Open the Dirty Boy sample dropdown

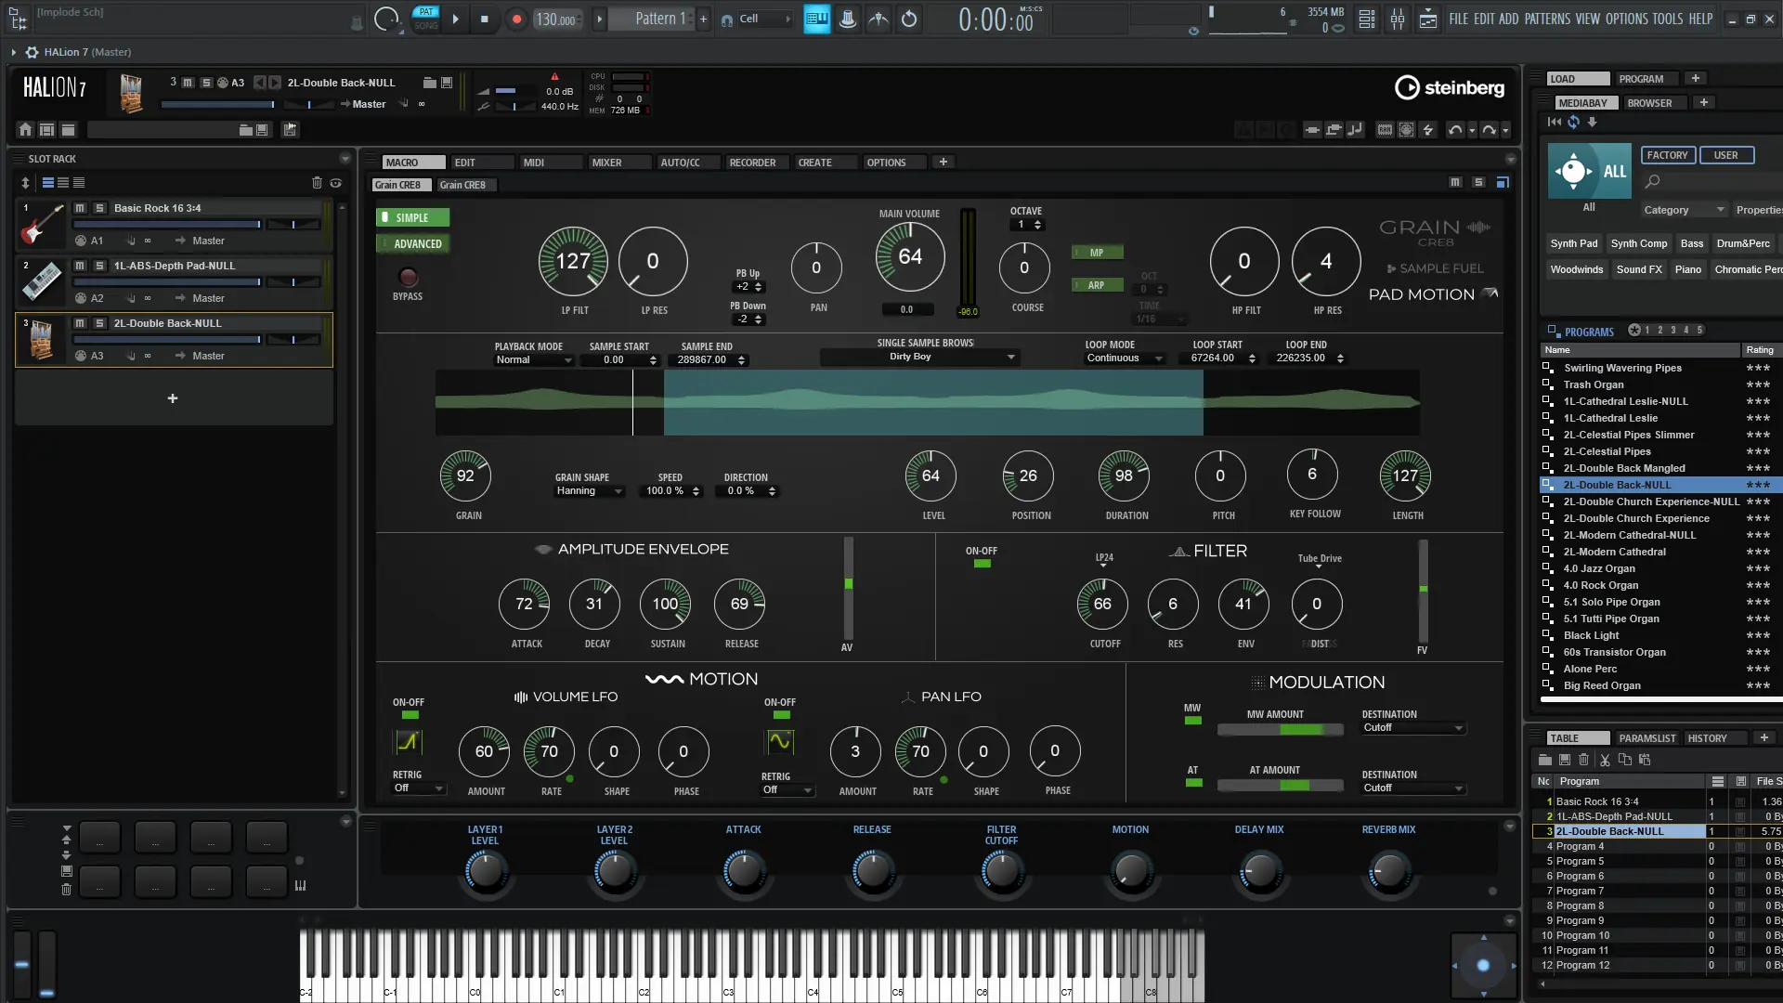pyautogui.click(x=918, y=357)
